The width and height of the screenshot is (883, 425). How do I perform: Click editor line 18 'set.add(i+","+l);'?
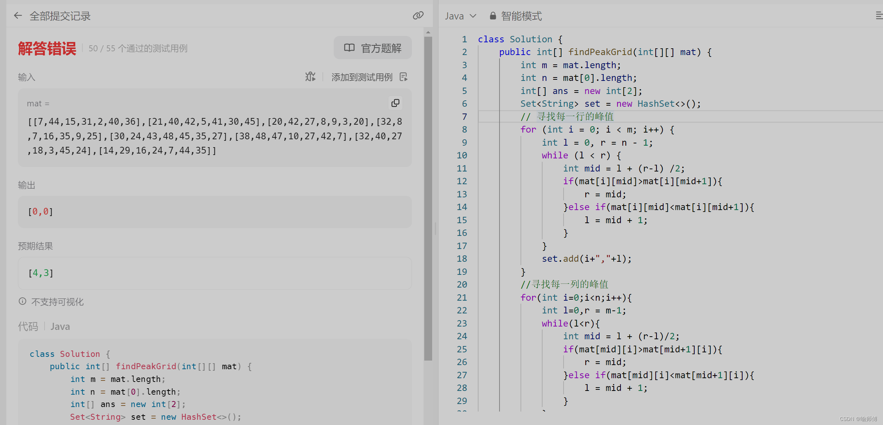coord(587,259)
